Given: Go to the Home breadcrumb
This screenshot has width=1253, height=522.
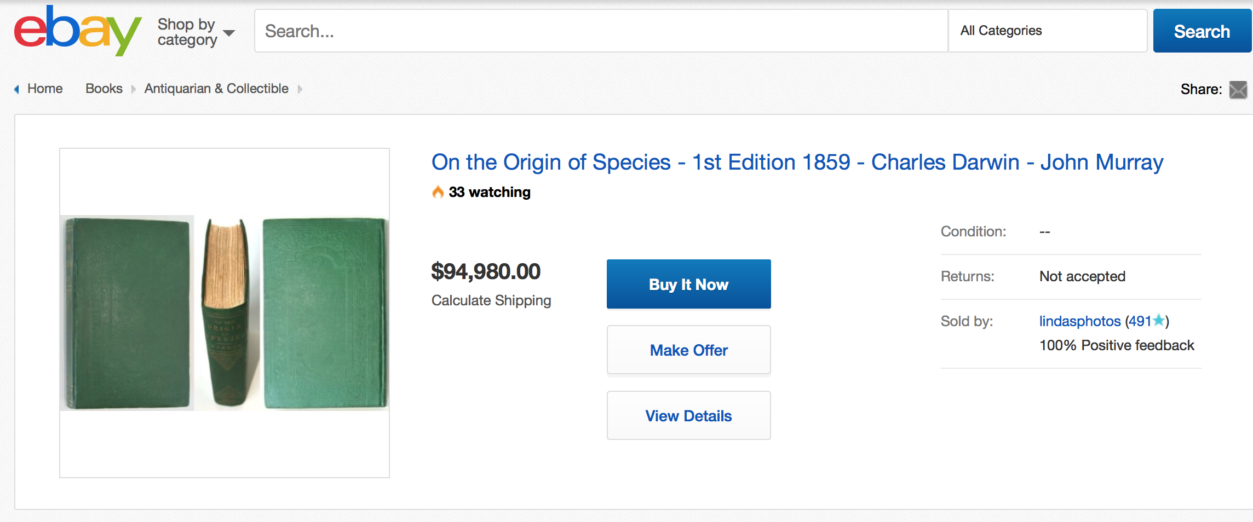Looking at the screenshot, I should 45,89.
